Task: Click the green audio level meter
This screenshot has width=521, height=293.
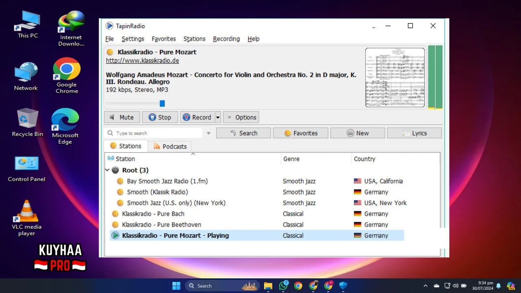Action: click(x=435, y=77)
